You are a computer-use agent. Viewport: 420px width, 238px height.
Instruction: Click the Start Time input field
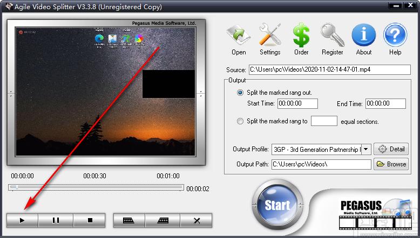[x=297, y=103]
